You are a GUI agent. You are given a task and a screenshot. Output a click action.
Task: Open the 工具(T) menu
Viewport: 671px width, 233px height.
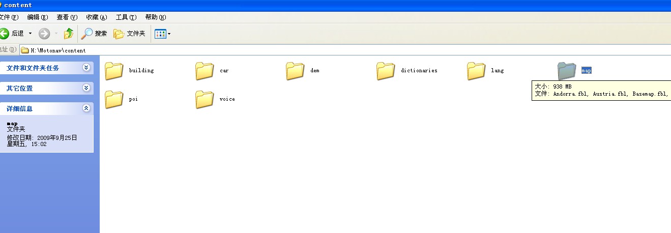[x=126, y=17]
